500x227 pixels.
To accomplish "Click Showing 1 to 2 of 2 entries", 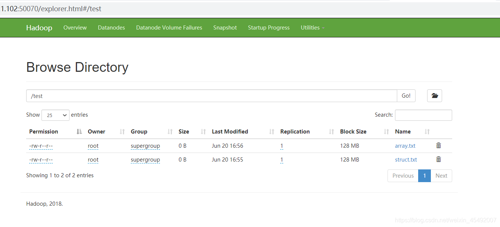I will coord(60,175).
